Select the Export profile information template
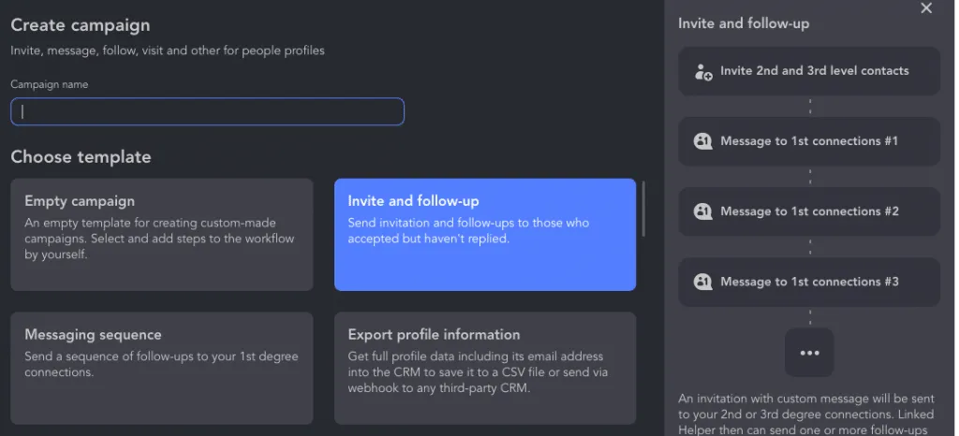 pyautogui.click(x=485, y=369)
